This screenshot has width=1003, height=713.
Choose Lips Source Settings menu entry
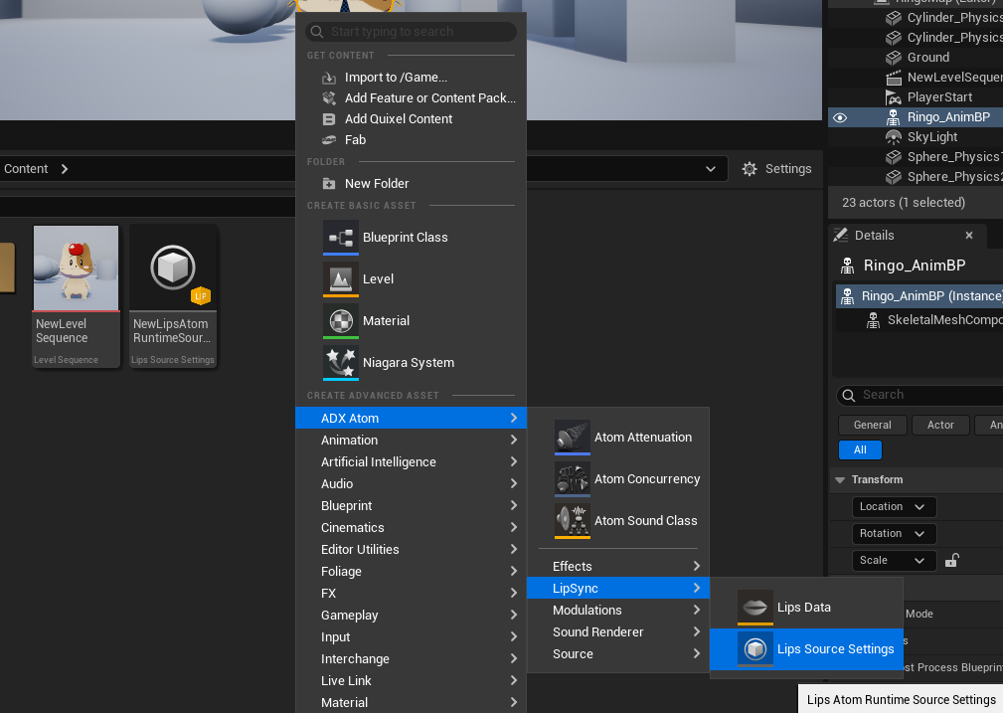pyautogui.click(x=835, y=649)
